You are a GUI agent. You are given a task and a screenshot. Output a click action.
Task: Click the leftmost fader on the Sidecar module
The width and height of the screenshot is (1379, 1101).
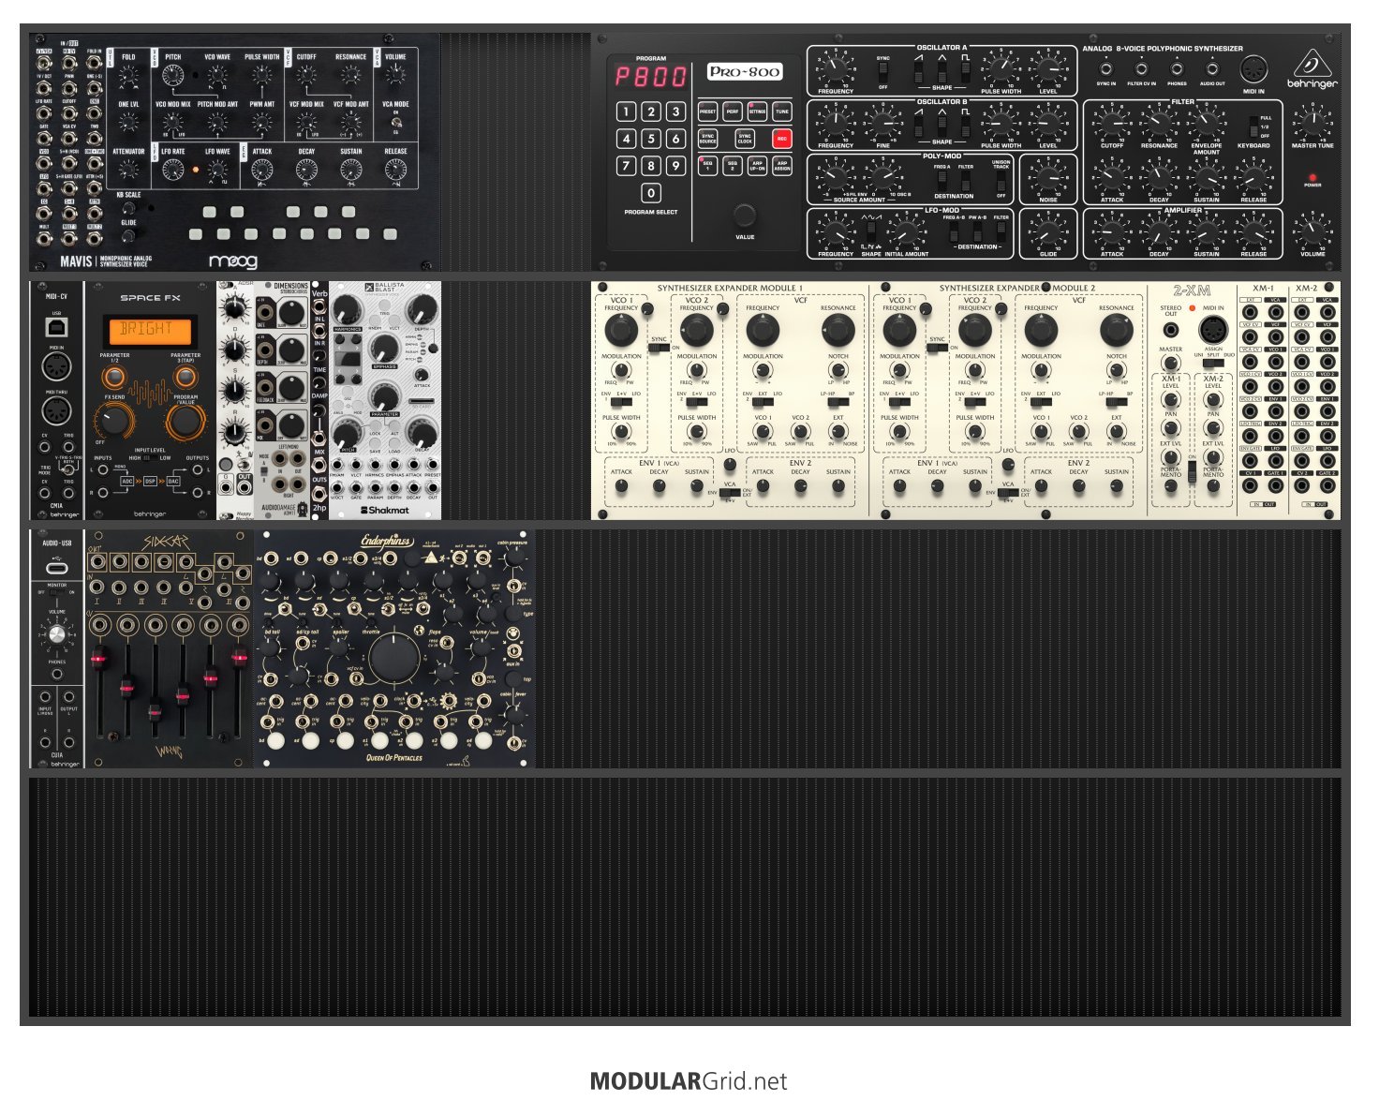97,661
